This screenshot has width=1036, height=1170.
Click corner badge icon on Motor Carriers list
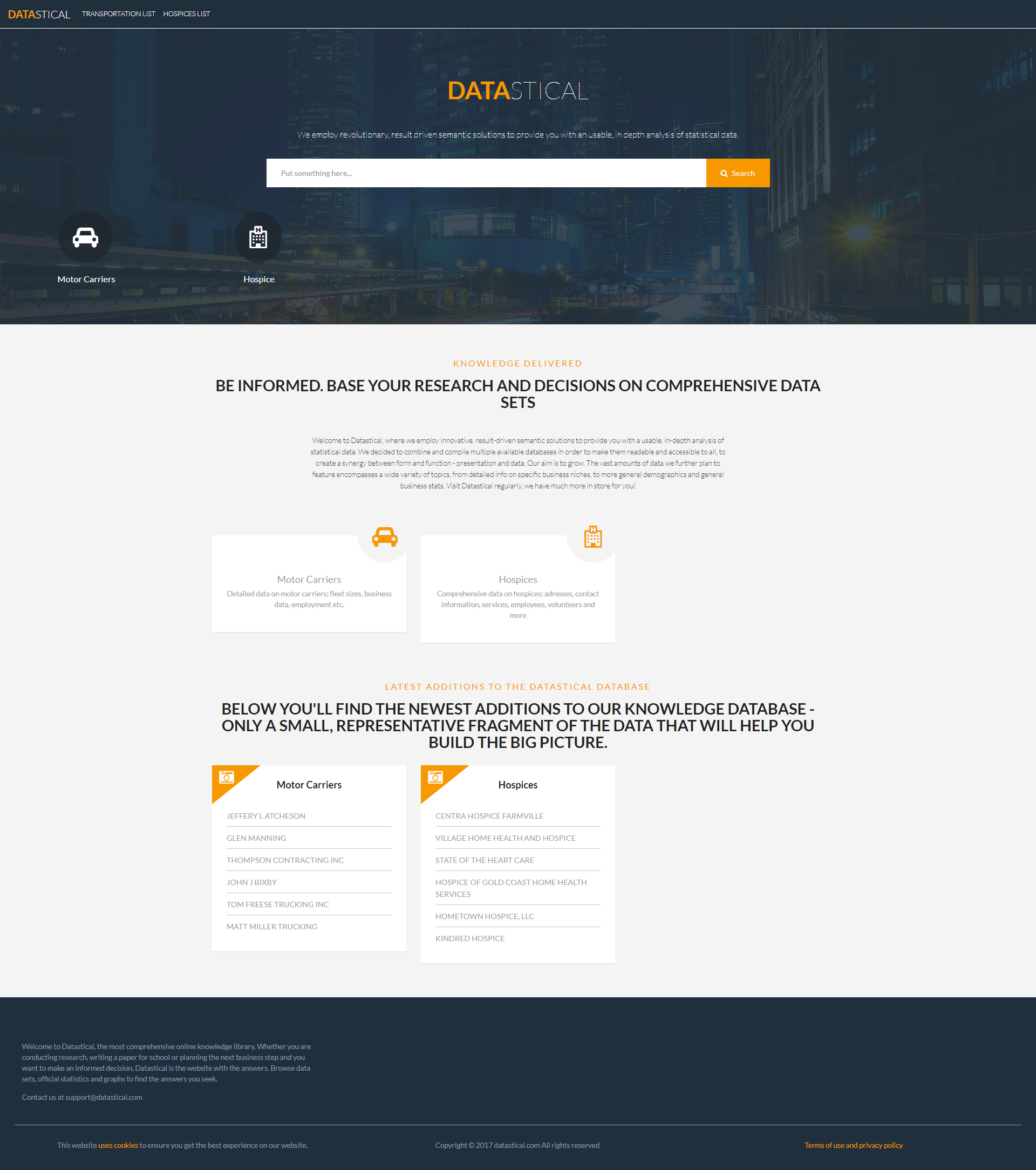coord(227,777)
